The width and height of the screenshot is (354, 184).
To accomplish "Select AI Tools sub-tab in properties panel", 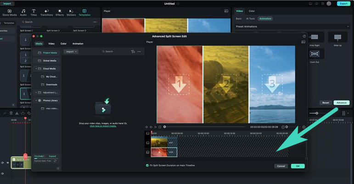I will point(250,19).
